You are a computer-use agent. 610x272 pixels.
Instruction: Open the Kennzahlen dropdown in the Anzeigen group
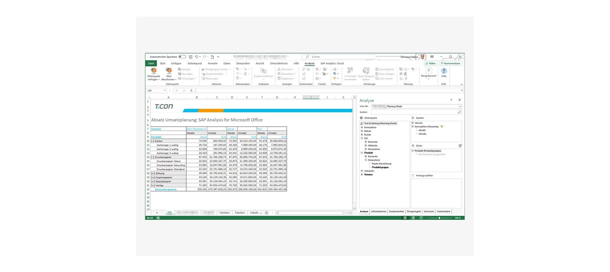coord(286,74)
